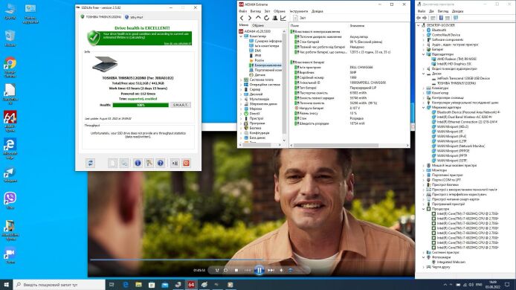The height and width of the screenshot is (290, 516).
Task: Click the AIDA64 back arrow icon
Action: pyautogui.click(x=242, y=18)
